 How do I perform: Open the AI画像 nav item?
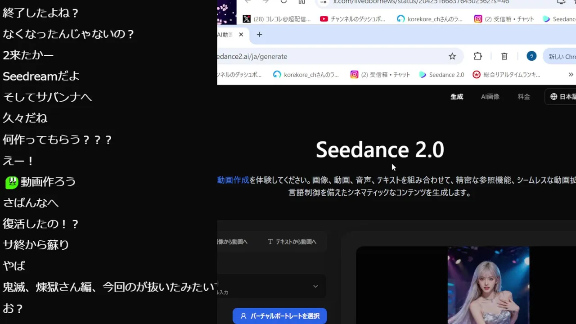click(x=490, y=97)
